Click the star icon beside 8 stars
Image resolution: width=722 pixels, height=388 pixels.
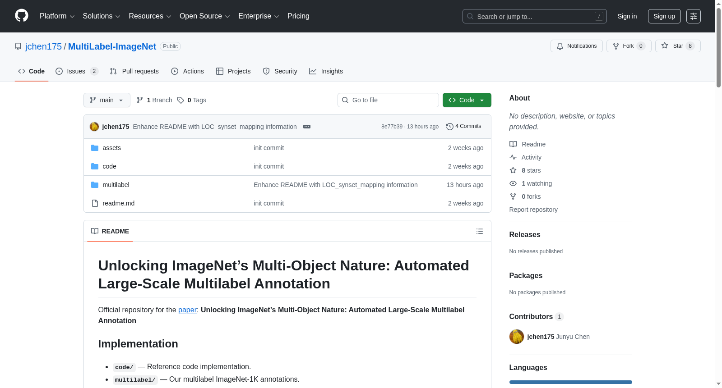(x=513, y=170)
